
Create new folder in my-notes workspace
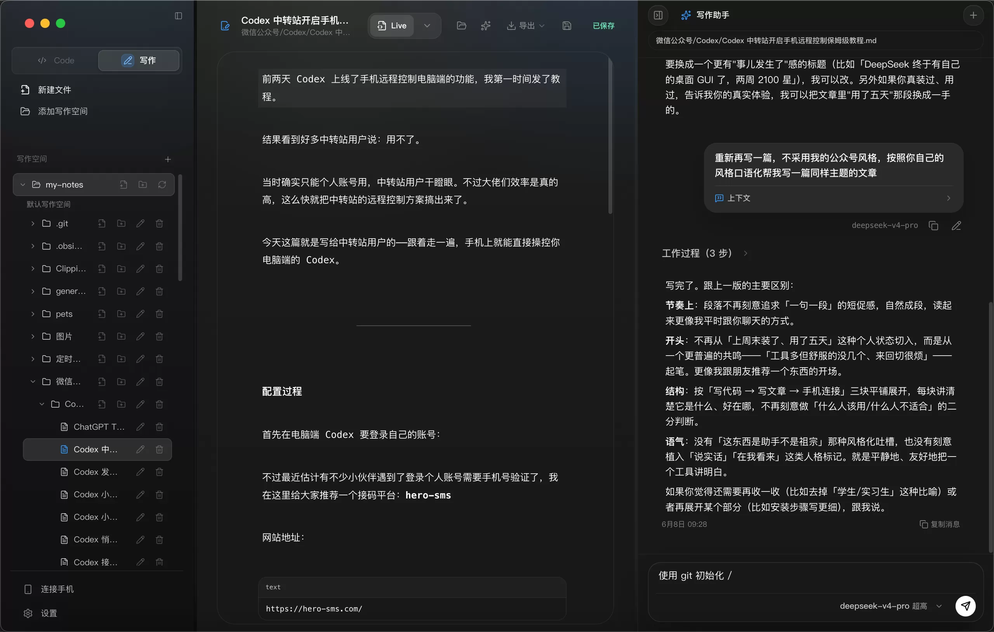tap(143, 184)
